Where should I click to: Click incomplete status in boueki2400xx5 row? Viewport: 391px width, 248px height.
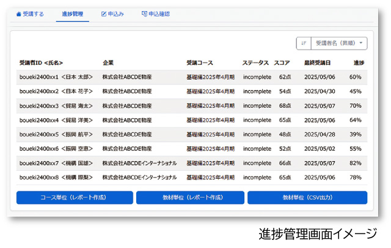tap(257, 135)
